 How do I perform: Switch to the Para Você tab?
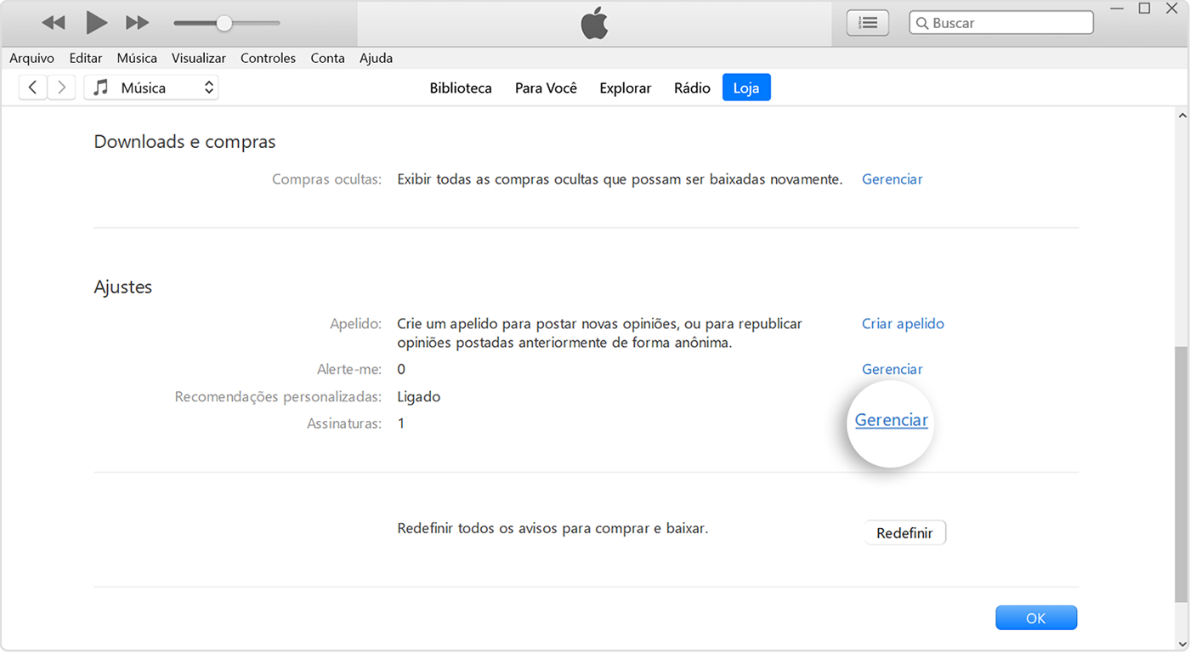point(546,88)
